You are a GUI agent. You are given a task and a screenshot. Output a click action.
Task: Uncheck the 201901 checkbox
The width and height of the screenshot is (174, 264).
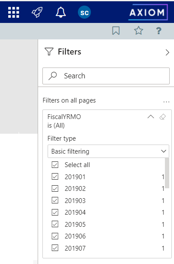(x=55, y=177)
